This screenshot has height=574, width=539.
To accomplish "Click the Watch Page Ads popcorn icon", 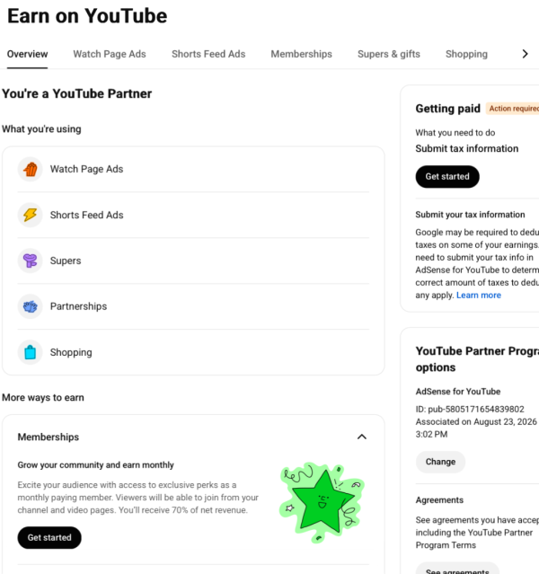I will tap(30, 169).
